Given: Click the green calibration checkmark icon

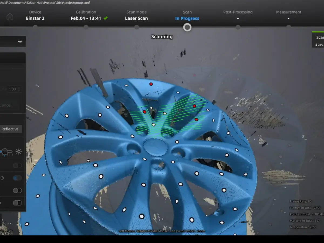Looking at the screenshot, I should (106, 18).
